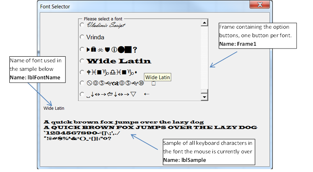313x172 pixels.
Task: Select the Wide Latin radio button
Action: 82,61
